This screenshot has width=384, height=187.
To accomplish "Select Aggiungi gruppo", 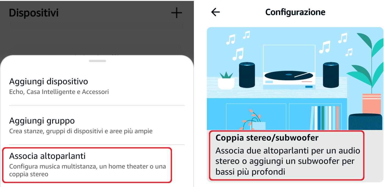I will [x=97, y=125].
